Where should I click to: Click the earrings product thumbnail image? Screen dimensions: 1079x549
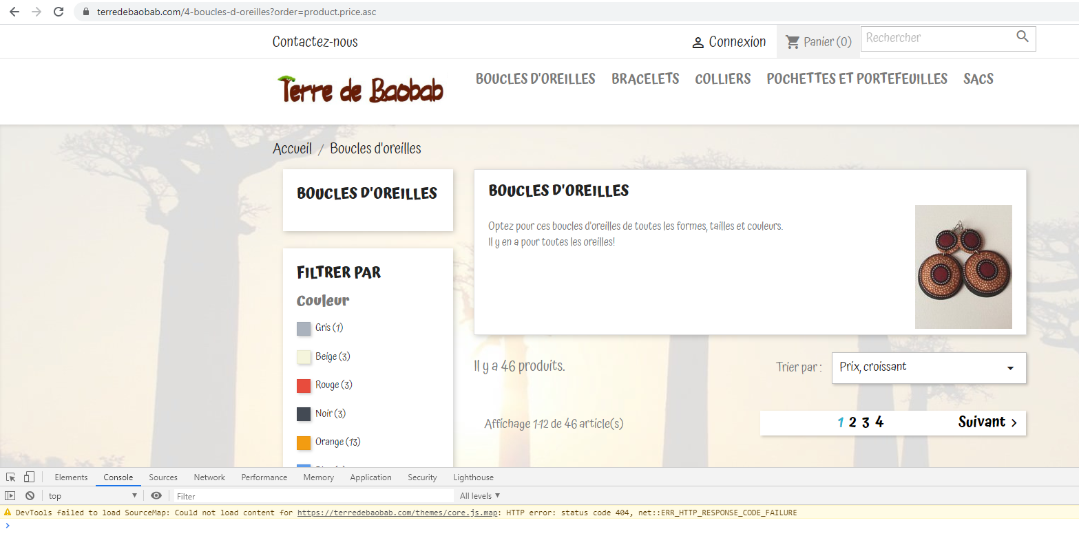[x=963, y=266]
